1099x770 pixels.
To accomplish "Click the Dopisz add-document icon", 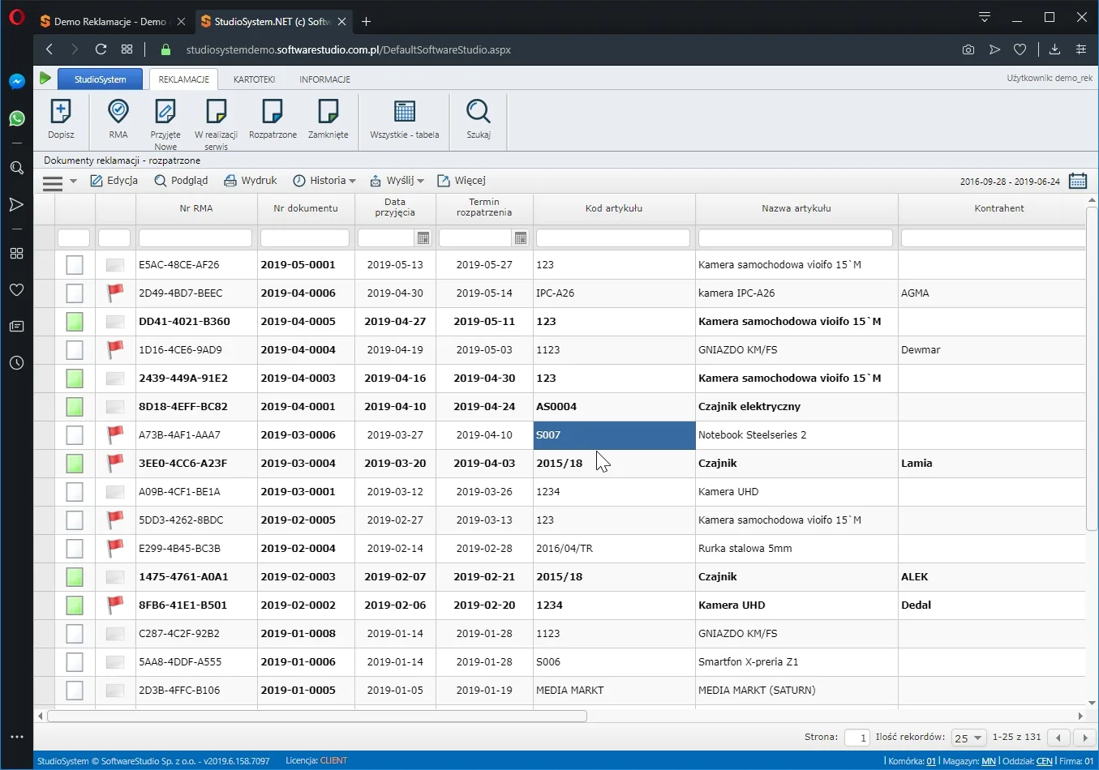I will [x=61, y=111].
